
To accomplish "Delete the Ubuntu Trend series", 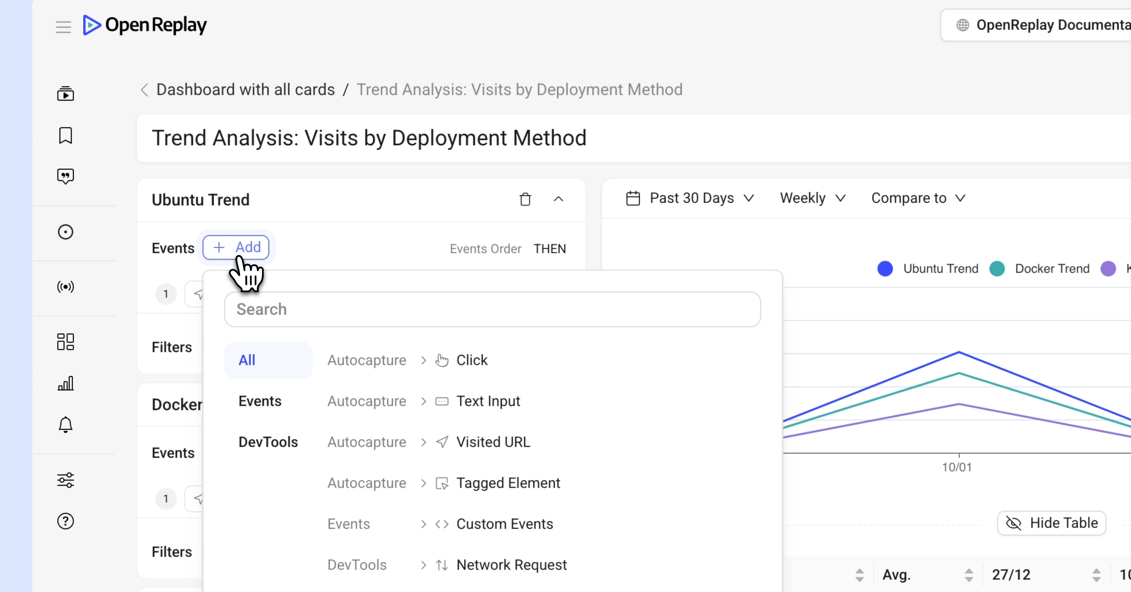I will click(525, 199).
